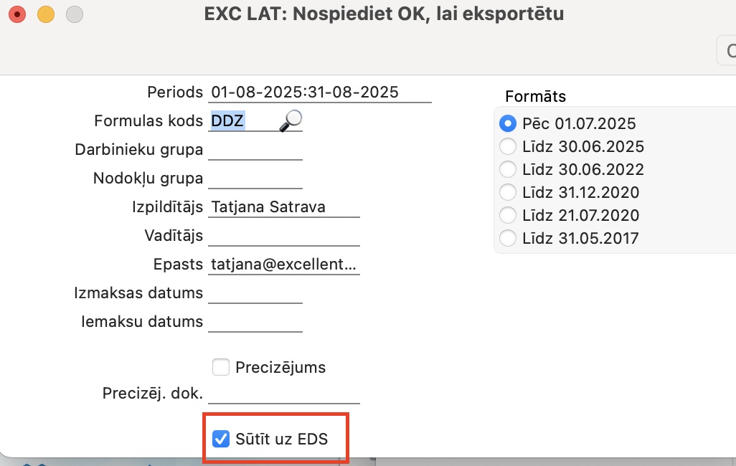Click the Izmaksas datums field
This screenshot has height=466, width=736.
point(255,293)
